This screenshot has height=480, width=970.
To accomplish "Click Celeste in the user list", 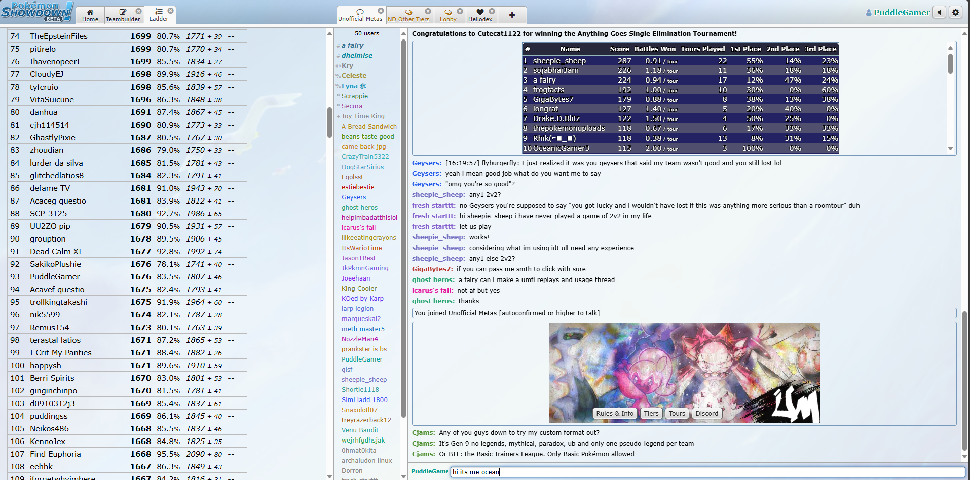I will [354, 75].
